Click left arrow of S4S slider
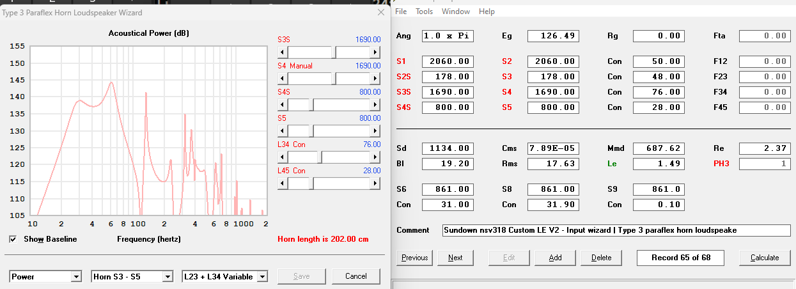 point(283,104)
